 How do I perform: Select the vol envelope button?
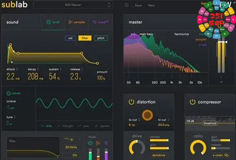coord(70,38)
